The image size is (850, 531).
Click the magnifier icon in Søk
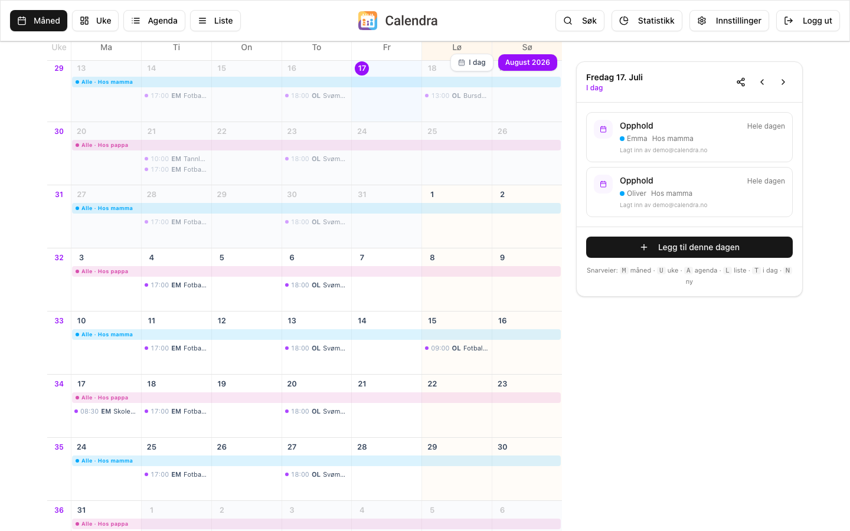pos(568,21)
